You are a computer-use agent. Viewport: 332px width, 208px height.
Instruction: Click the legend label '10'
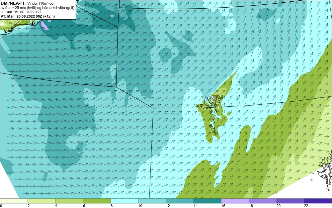click(x=140, y=206)
